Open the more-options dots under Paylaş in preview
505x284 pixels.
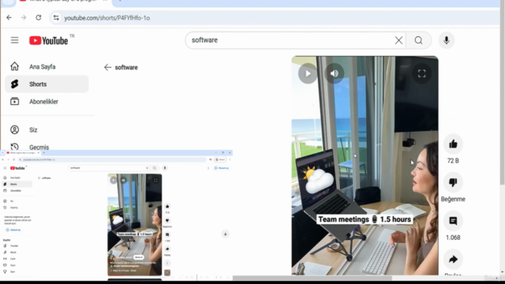[167, 263]
